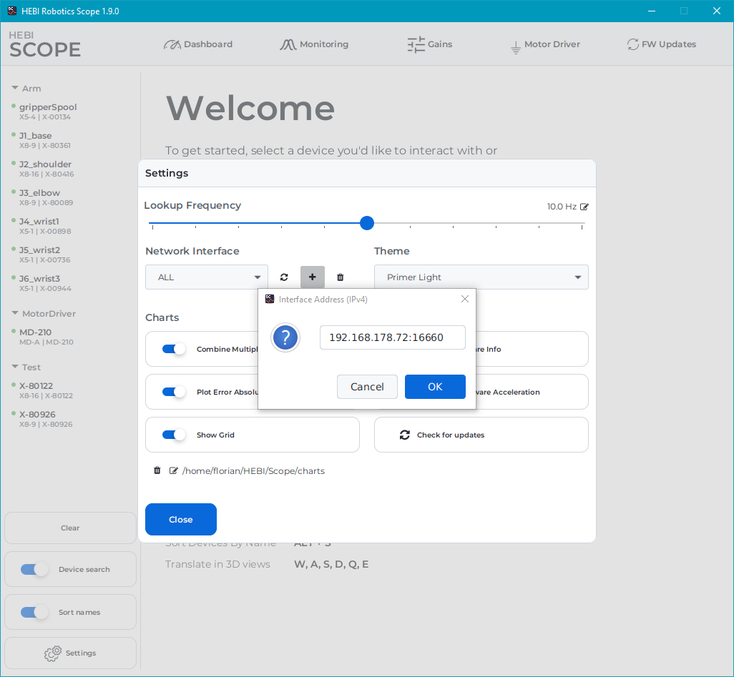The image size is (734, 677).
Task: Turn off Plot Error Absolute
Action: [x=172, y=391]
